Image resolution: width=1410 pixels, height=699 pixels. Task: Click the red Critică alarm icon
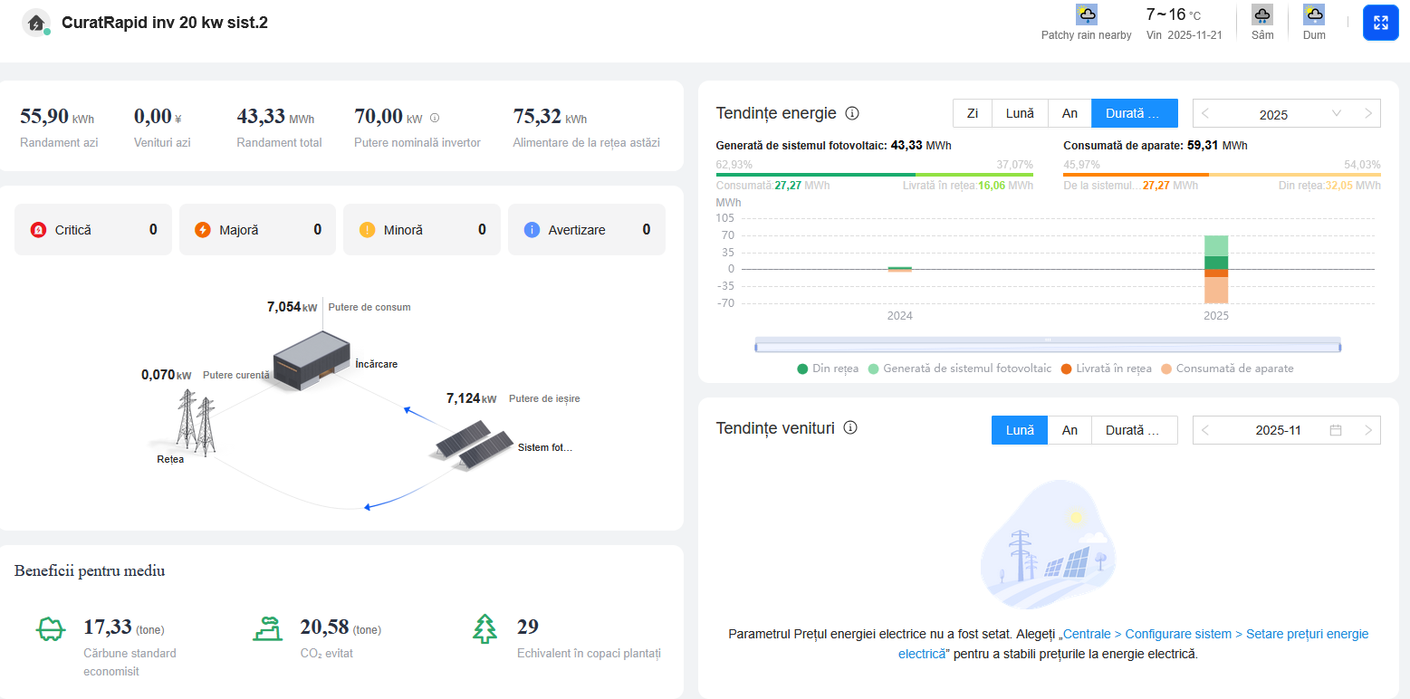pos(38,230)
